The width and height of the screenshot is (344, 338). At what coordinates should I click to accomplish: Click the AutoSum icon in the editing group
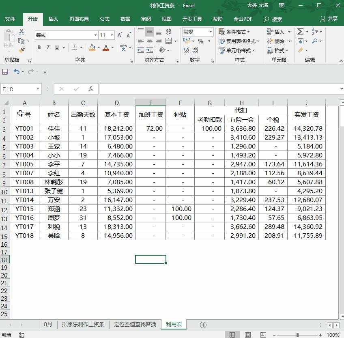click(x=300, y=31)
